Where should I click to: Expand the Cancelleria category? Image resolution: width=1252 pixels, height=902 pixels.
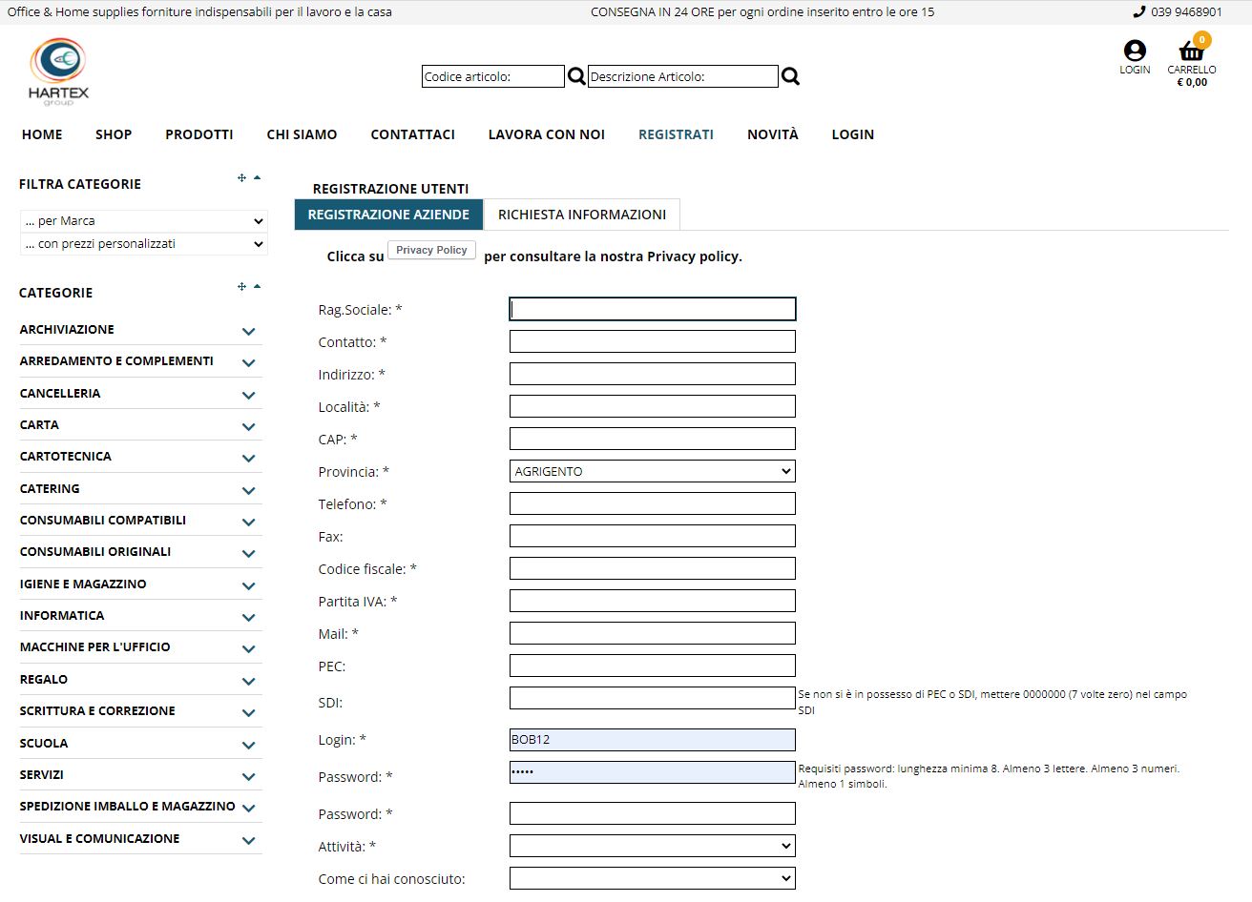[x=248, y=395]
